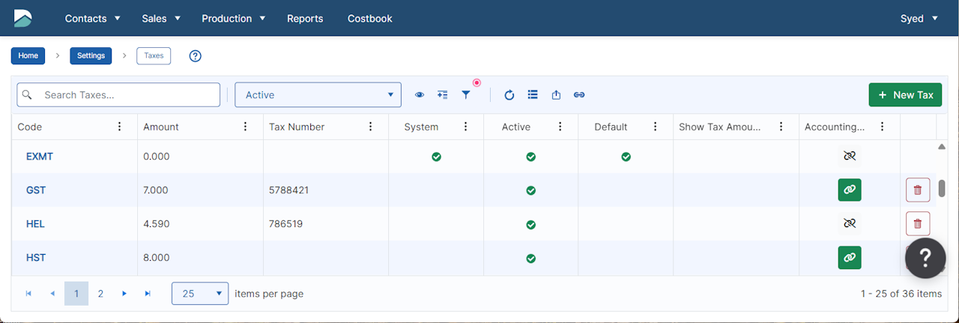The image size is (959, 323).
Task: Open the Code column options menu
Action: (120, 127)
